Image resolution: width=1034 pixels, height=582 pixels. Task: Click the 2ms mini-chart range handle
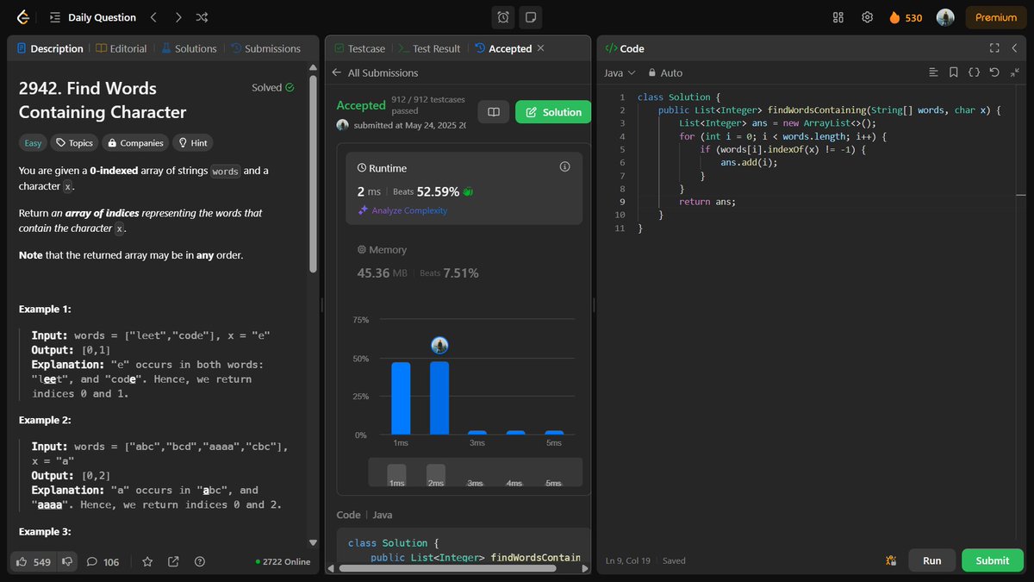436,475
